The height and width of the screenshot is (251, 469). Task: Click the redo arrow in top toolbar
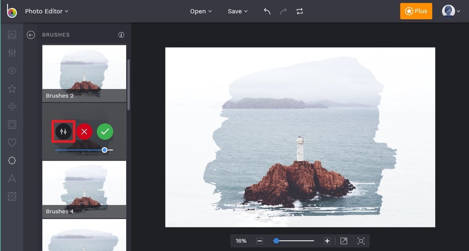pyautogui.click(x=283, y=11)
